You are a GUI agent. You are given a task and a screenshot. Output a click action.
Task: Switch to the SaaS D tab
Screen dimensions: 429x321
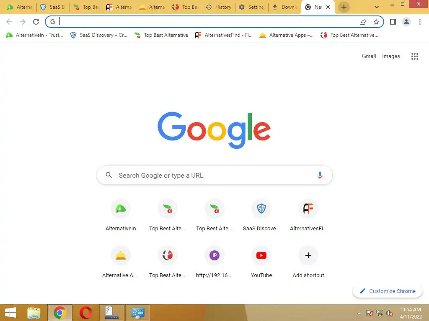pyautogui.click(x=53, y=7)
